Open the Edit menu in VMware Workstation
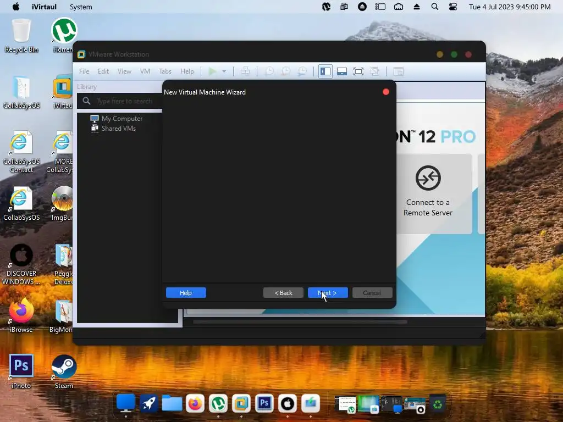This screenshot has height=422, width=563. [103, 71]
